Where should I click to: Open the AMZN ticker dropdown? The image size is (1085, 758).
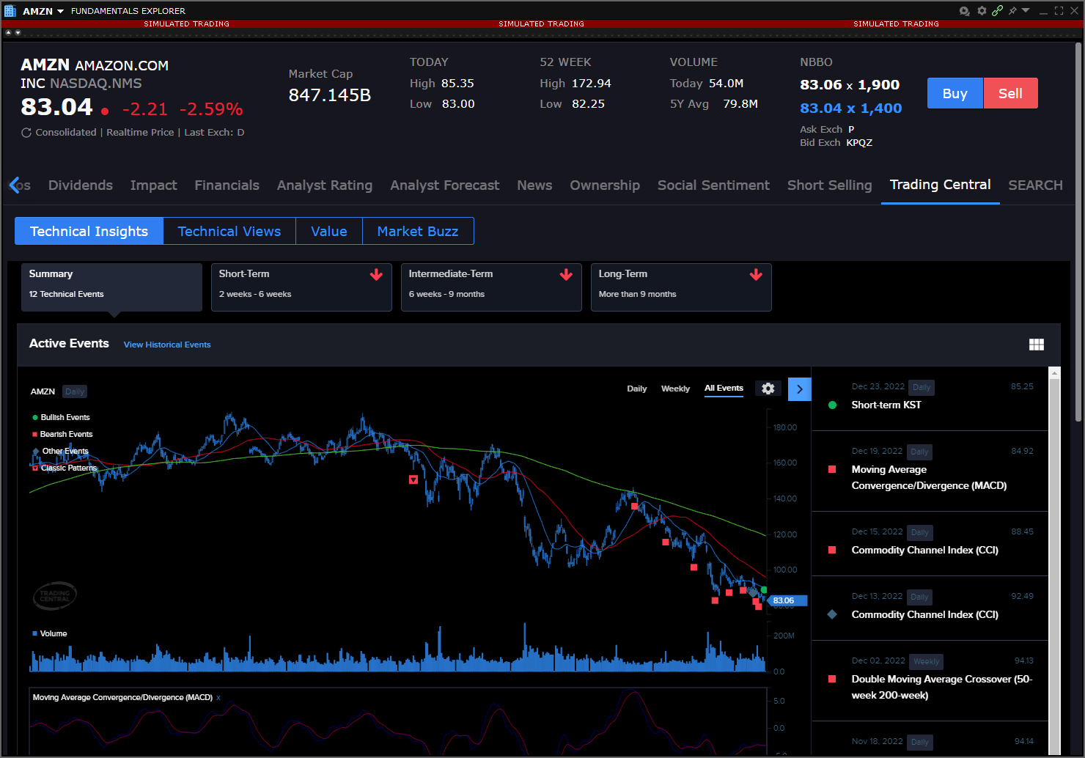pos(60,11)
